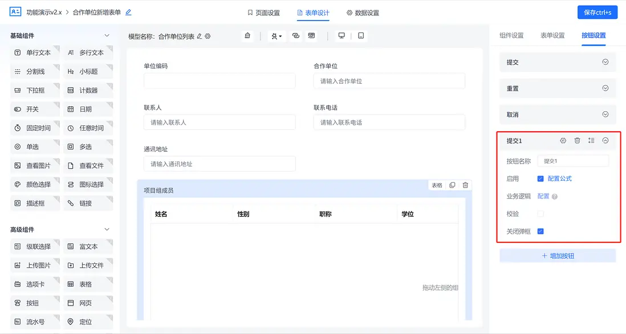
Task: Click the 增加按钮 button
Action: tap(557, 257)
